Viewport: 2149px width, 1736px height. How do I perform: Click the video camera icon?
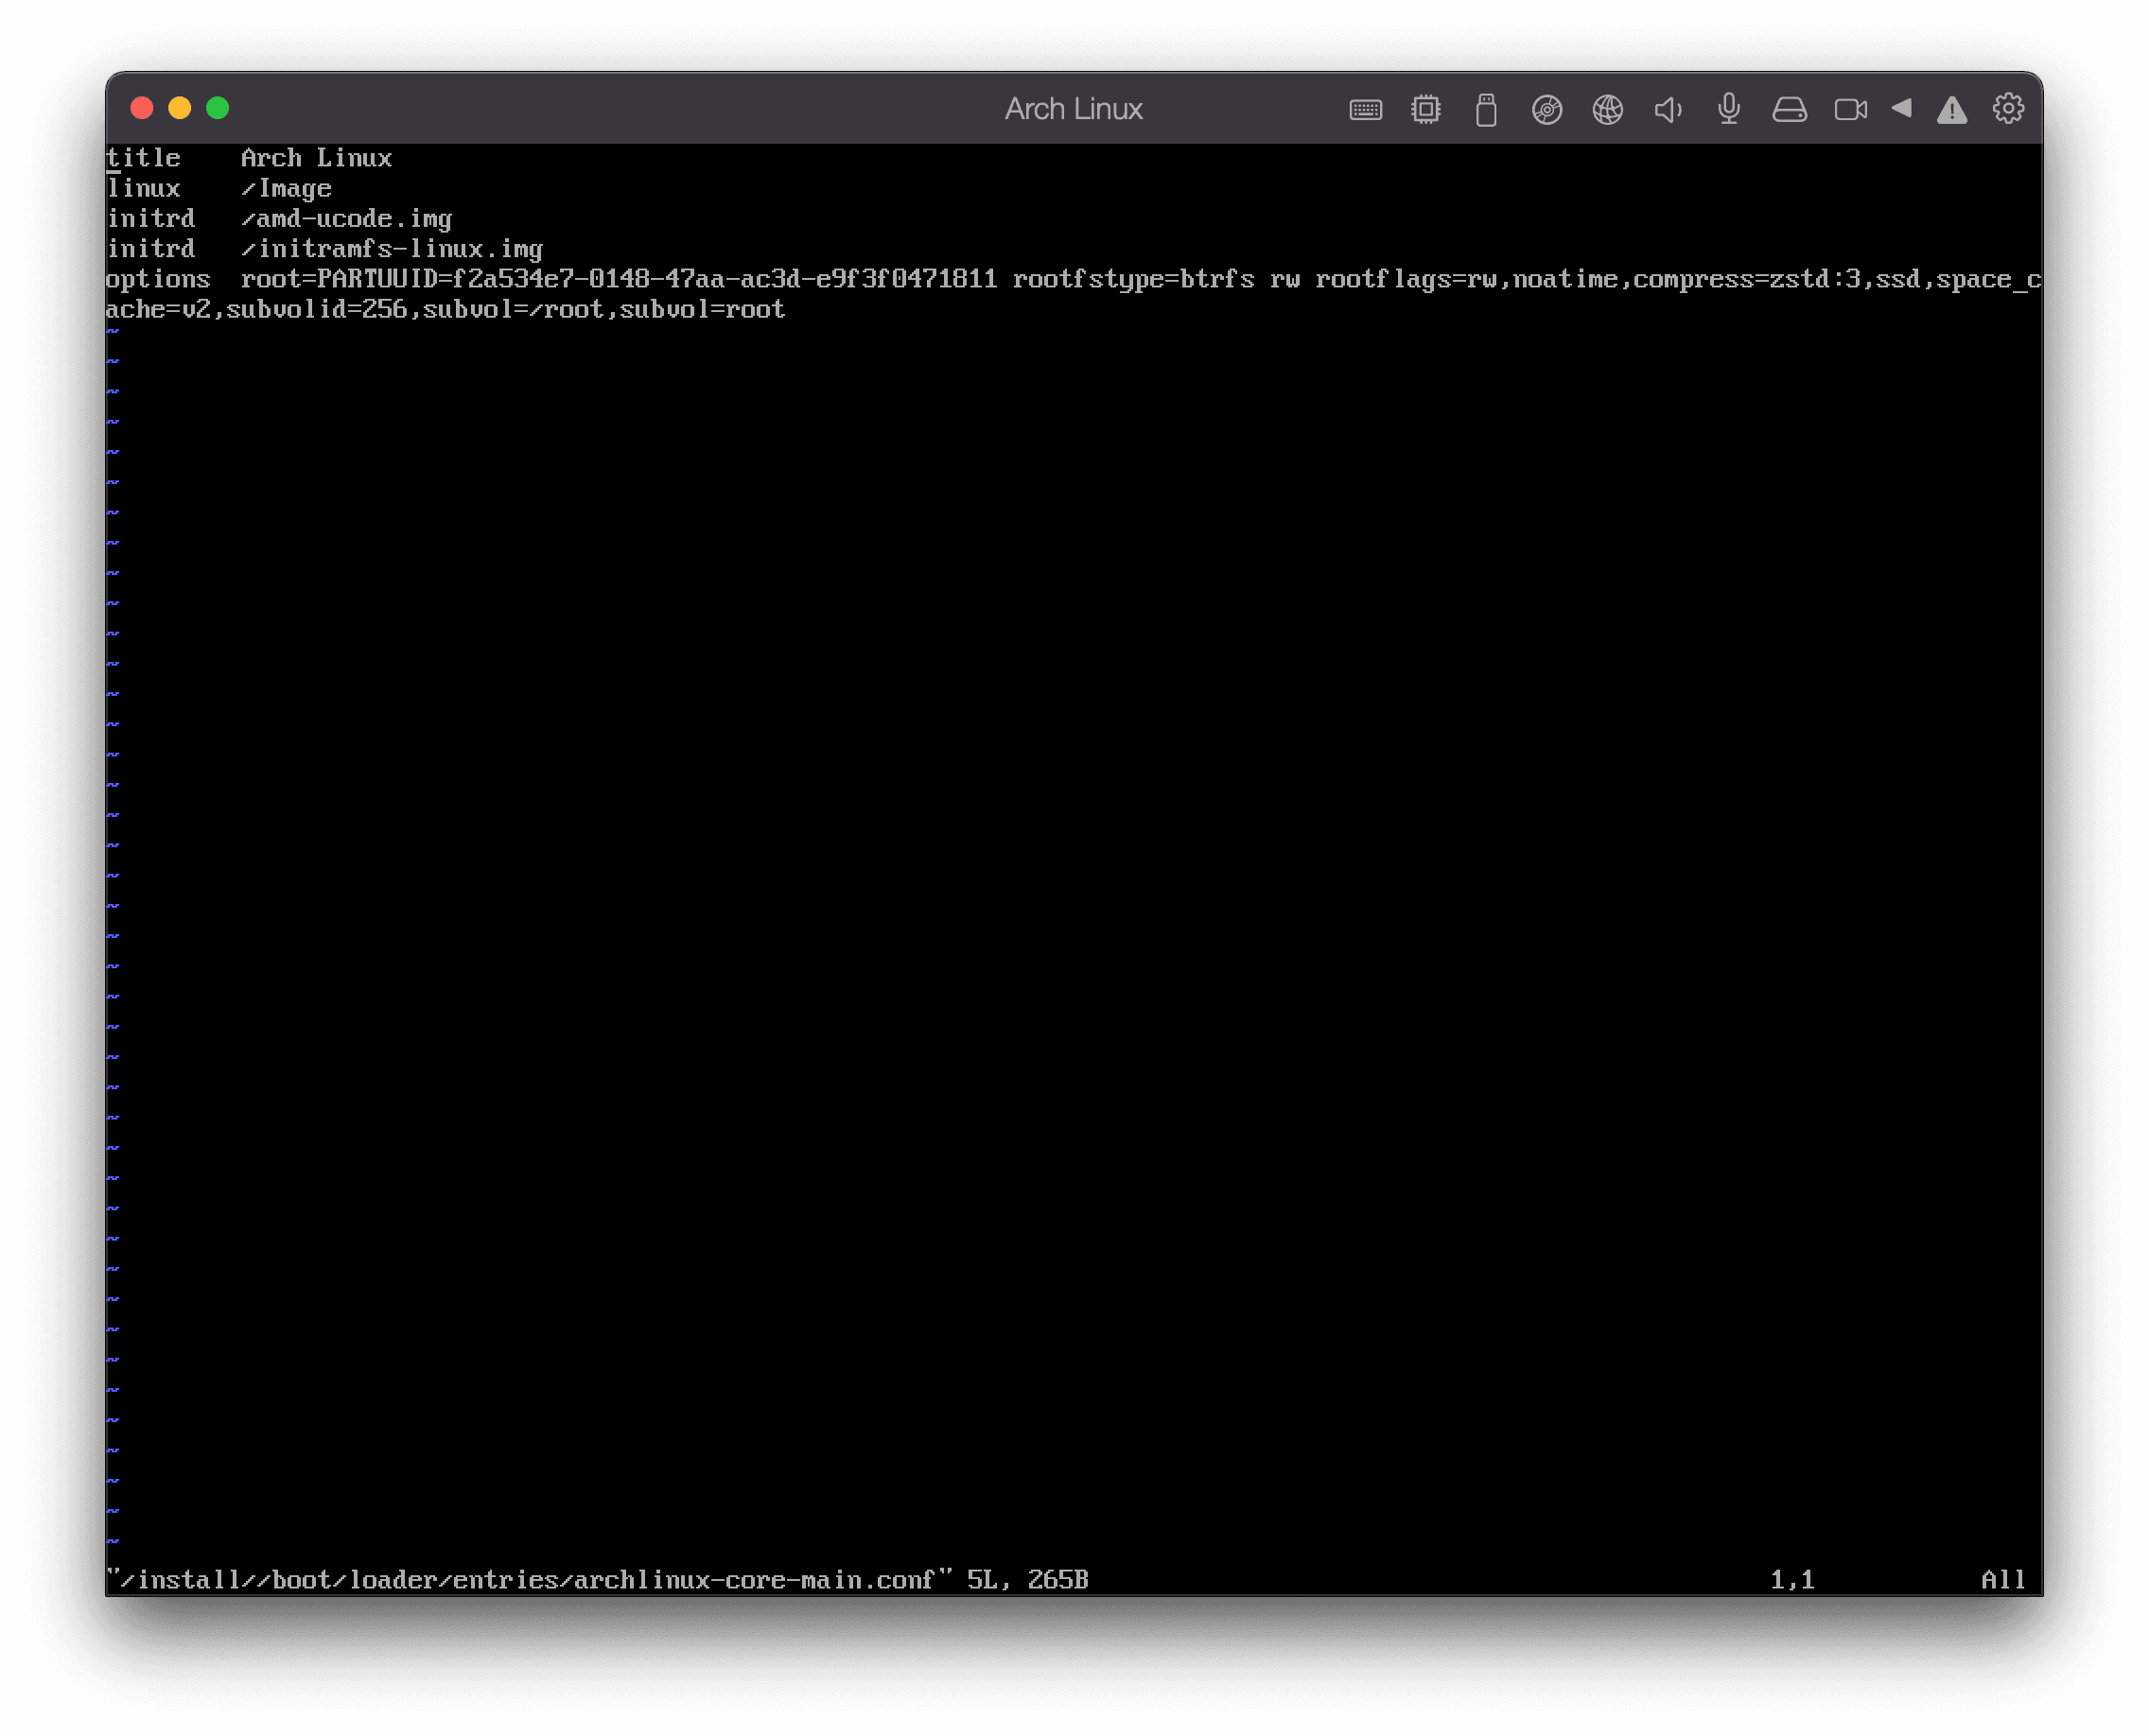coord(1851,109)
